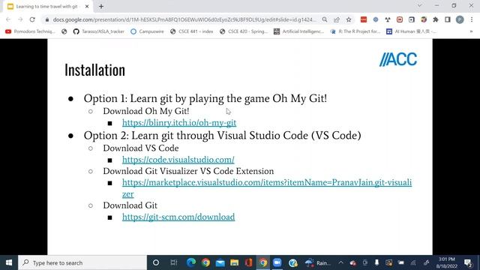Click the 'Type here to search' box
The width and height of the screenshot is (480, 270).
(x=82, y=262)
